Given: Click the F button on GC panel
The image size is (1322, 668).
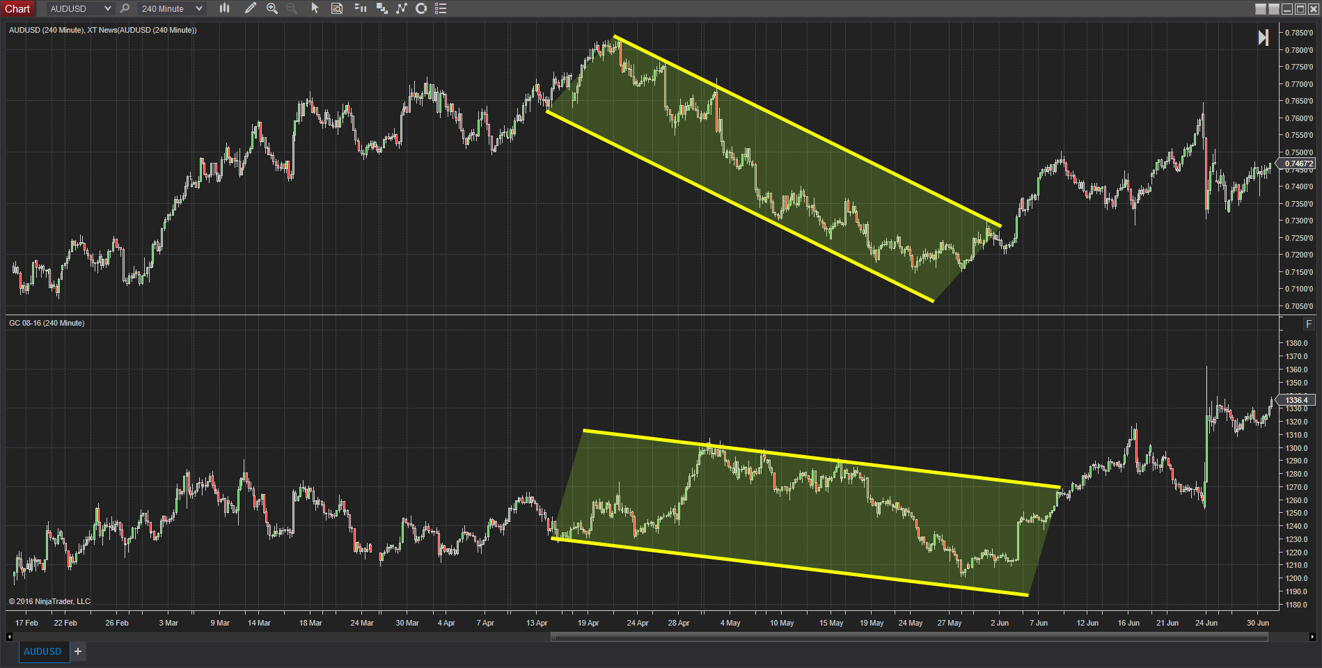Looking at the screenshot, I should (1309, 324).
